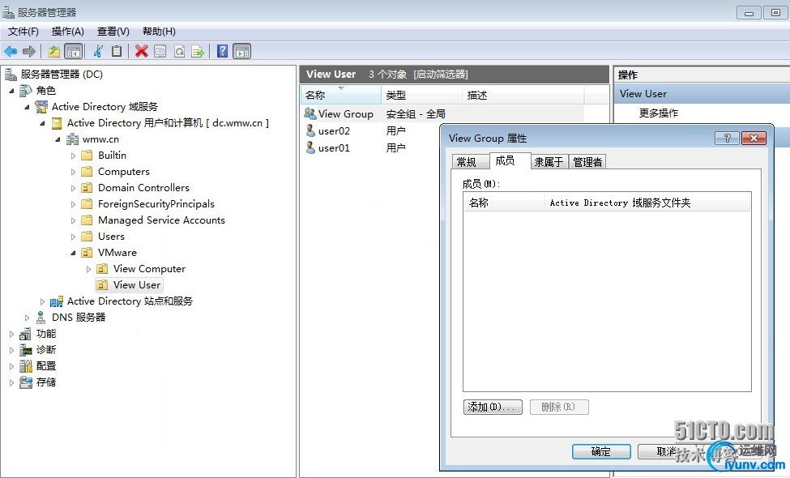
Task: Expand the 诊断 node
Action: point(11,349)
